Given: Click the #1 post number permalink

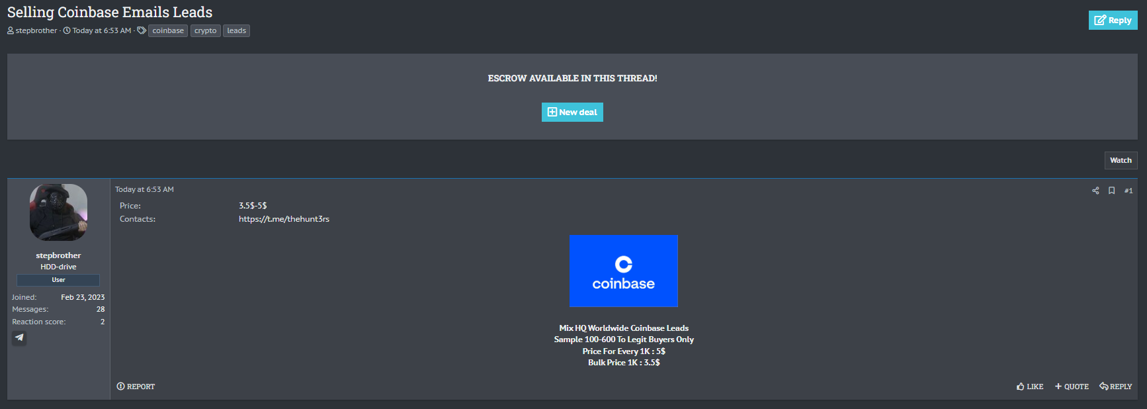Looking at the screenshot, I should (1128, 191).
